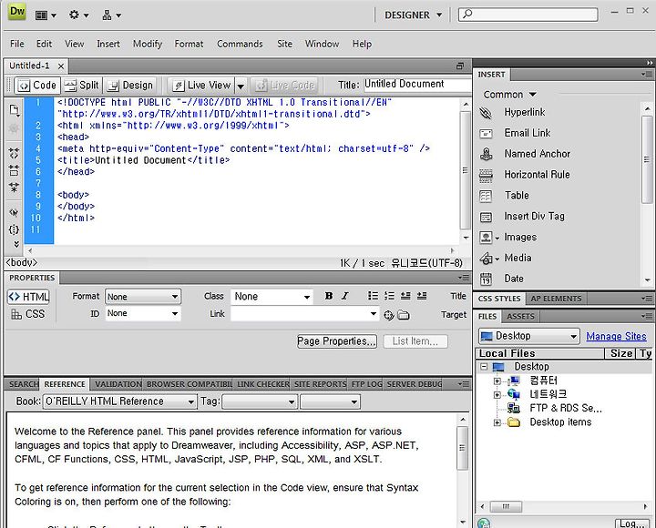656x528 pixels.
Task: Switch to the ASSETS tab
Action: pyautogui.click(x=520, y=317)
